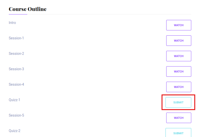Select the Session-2 label
The image size is (220, 137).
(x=16, y=54)
